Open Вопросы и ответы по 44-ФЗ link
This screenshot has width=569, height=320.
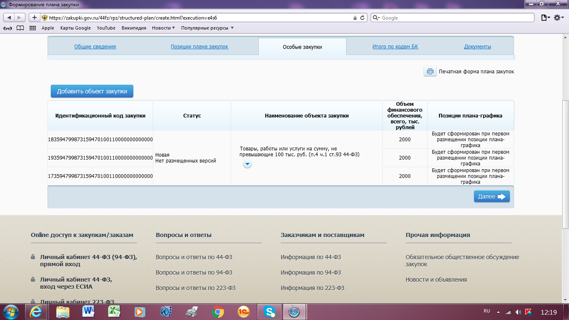click(x=194, y=257)
